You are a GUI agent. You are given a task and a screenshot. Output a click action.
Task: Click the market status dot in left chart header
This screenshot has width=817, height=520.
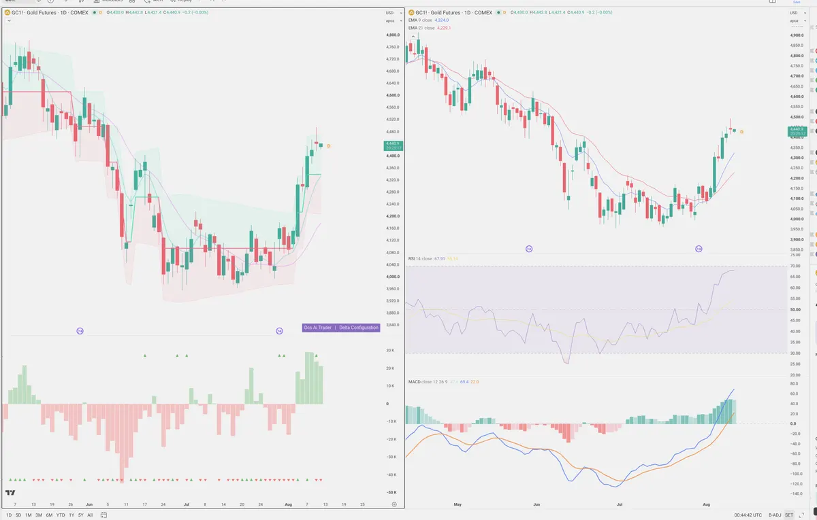tap(94, 12)
